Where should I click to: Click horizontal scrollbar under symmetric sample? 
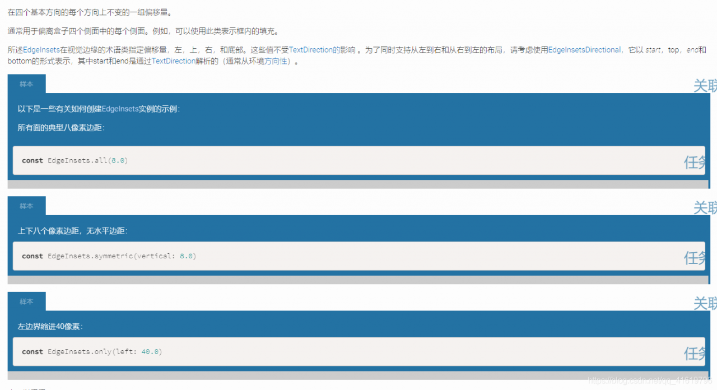point(358,280)
